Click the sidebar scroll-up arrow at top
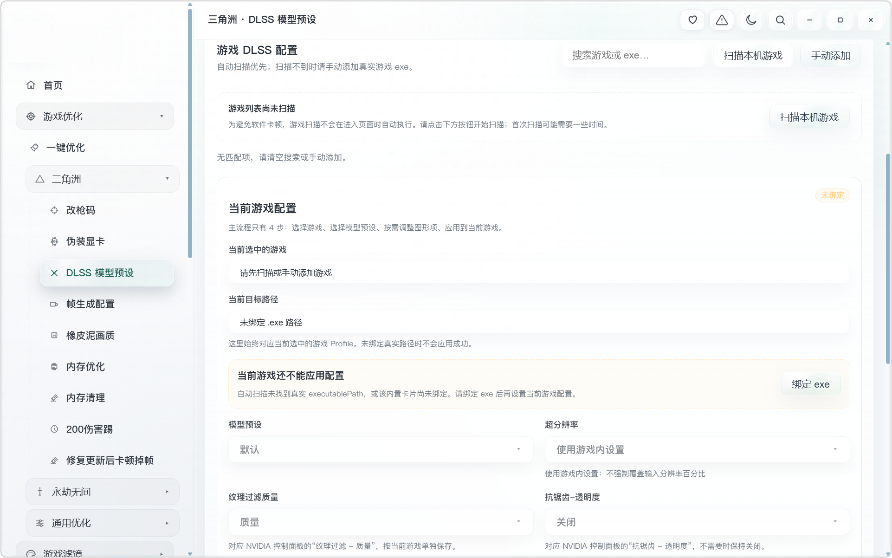The width and height of the screenshot is (892, 558). (190, 5)
